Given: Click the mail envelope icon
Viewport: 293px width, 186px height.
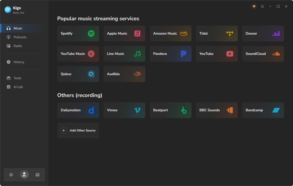Looking at the screenshot, I should click(x=38, y=175).
